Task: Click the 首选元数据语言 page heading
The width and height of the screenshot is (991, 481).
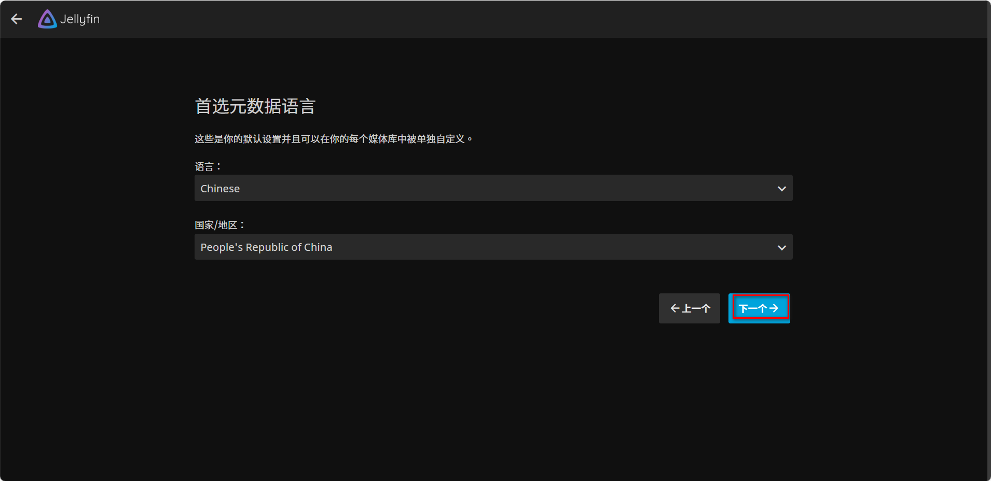Action: [255, 106]
